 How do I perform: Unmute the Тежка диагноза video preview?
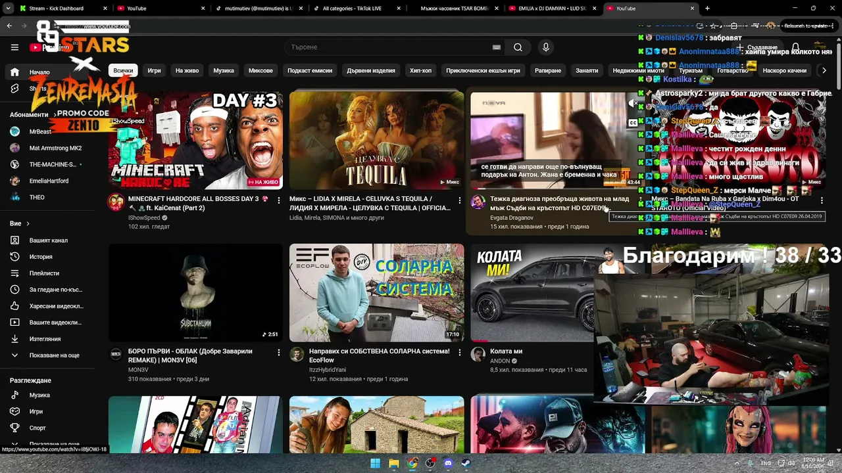633,103
